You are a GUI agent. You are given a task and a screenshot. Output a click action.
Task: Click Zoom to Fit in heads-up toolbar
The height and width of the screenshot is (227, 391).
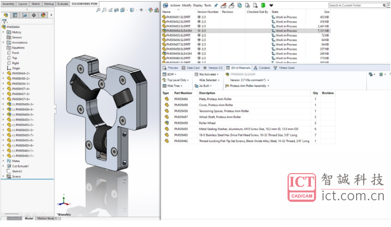pyautogui.click(x=98, y=10)
